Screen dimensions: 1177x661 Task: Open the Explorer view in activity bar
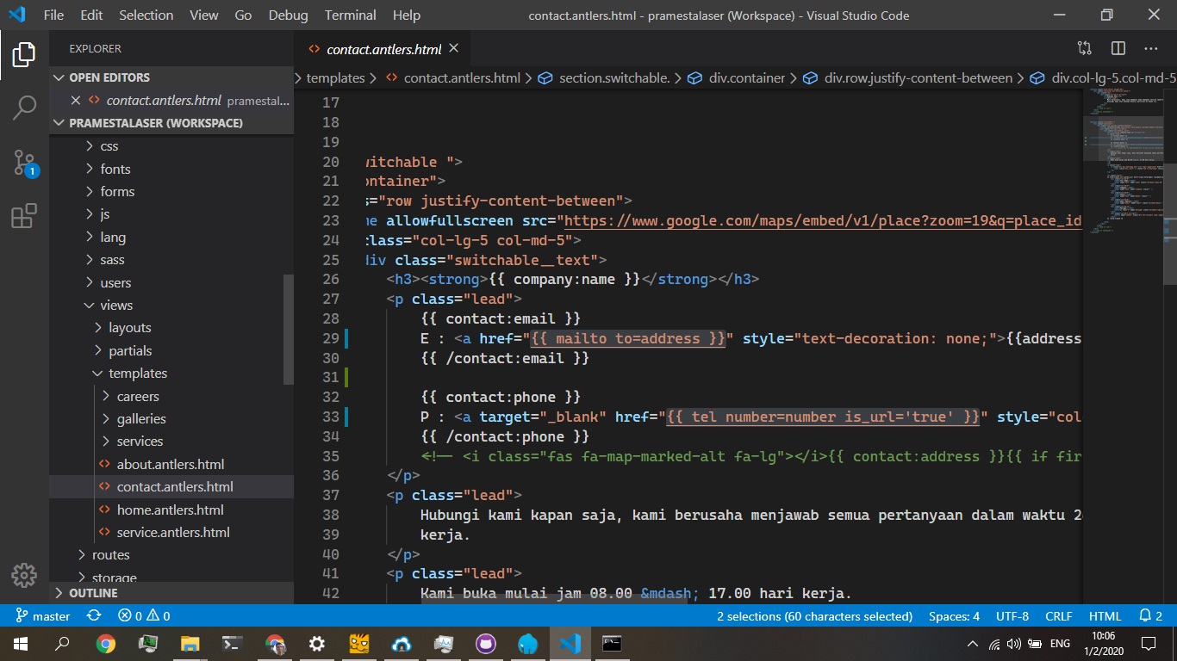point(24,54)
